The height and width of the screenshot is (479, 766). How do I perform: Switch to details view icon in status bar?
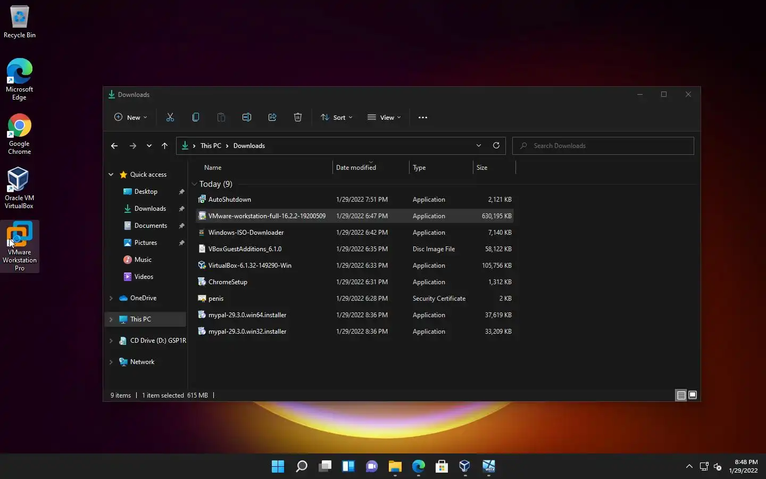pyautogui.click(x=681, y=395)
